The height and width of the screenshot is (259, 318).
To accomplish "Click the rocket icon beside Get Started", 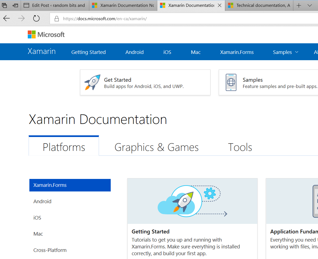I will click(x=92, y=82).
